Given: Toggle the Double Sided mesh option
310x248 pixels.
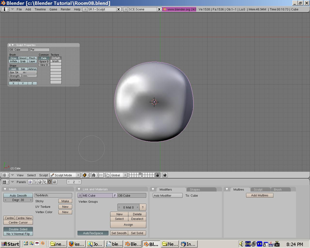Looking at the screenshot, I should point(18,229).
